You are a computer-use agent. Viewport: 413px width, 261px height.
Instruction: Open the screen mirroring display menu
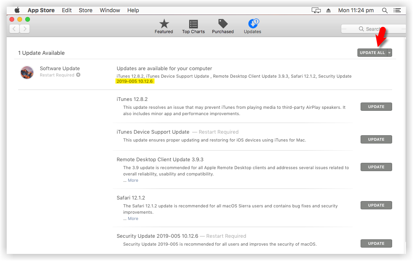(316, 10)
